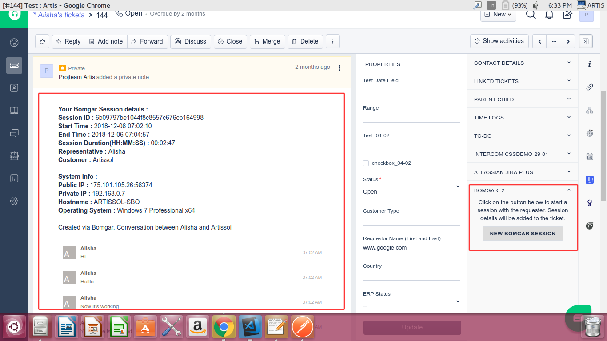Image resolution: width=607 pixels, height=341 pixels.
Task: Open Admin settings gear in sidebar
Action: [14, 201]
